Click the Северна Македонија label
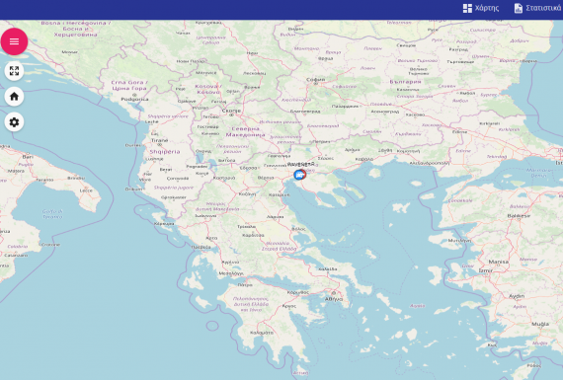Viewport: 563px width, 380px height. tap(246, 131)
